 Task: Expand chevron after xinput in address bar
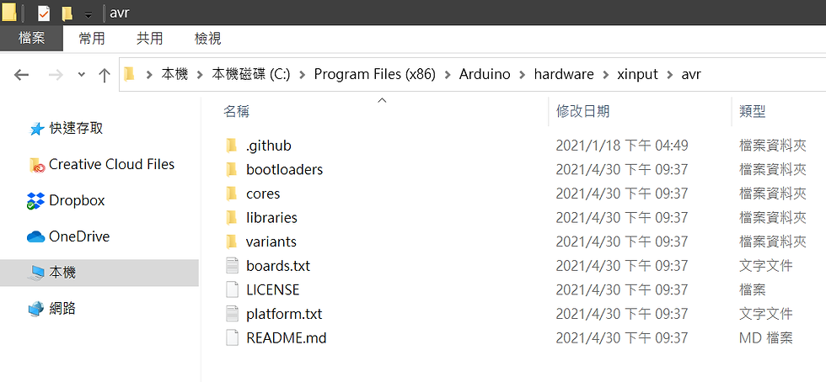[x=670, y=75]
